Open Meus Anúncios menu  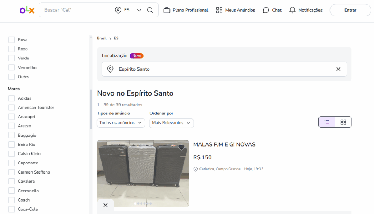[x=235, y=10]
